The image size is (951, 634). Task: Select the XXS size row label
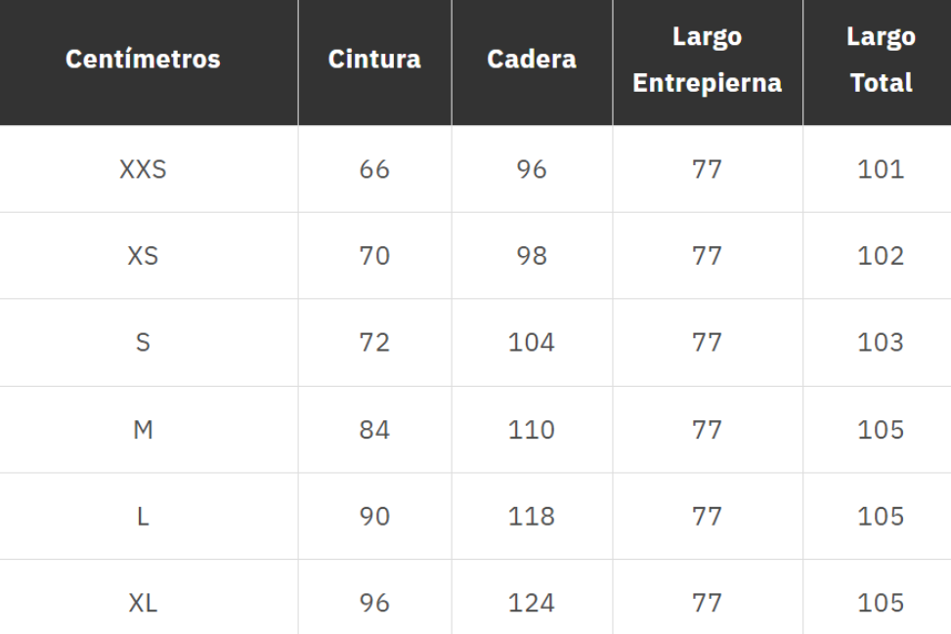[x=143, y=169]
